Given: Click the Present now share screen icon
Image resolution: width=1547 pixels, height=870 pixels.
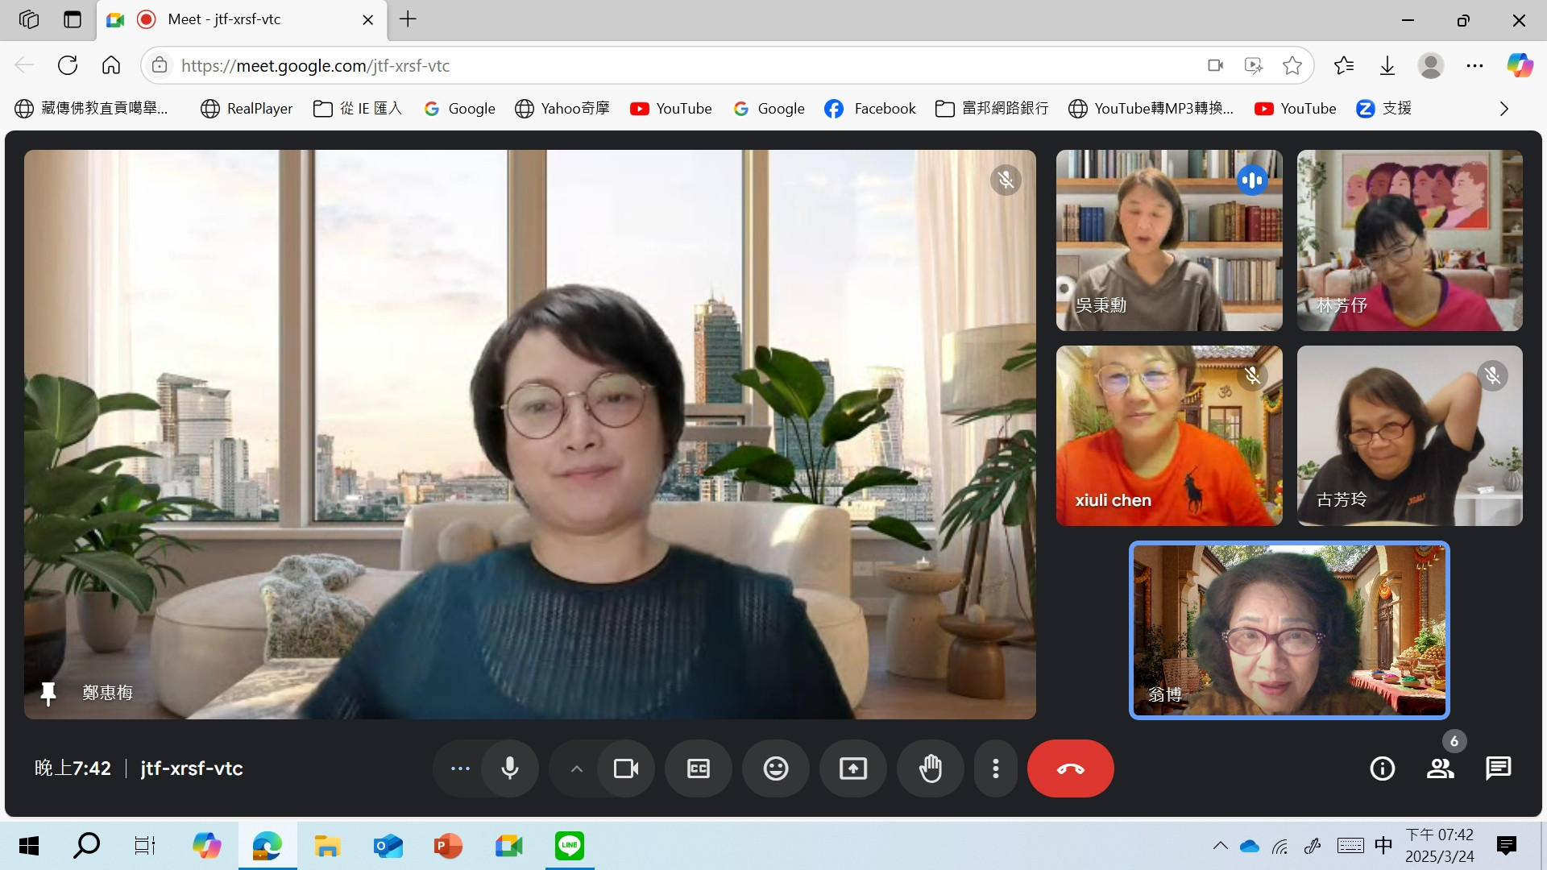Looking at the screenshot, I should pos(852,768).
